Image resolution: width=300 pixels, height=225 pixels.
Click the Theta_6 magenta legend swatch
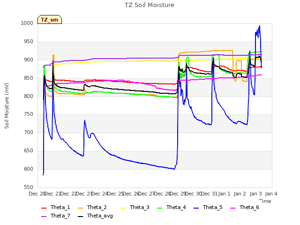pos(232,208)
